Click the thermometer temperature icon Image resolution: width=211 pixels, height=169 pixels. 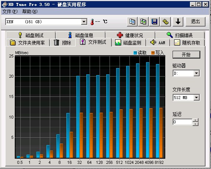point(92,22)
